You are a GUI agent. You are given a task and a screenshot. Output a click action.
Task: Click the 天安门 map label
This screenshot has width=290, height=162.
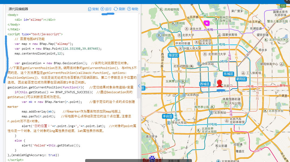228,86
